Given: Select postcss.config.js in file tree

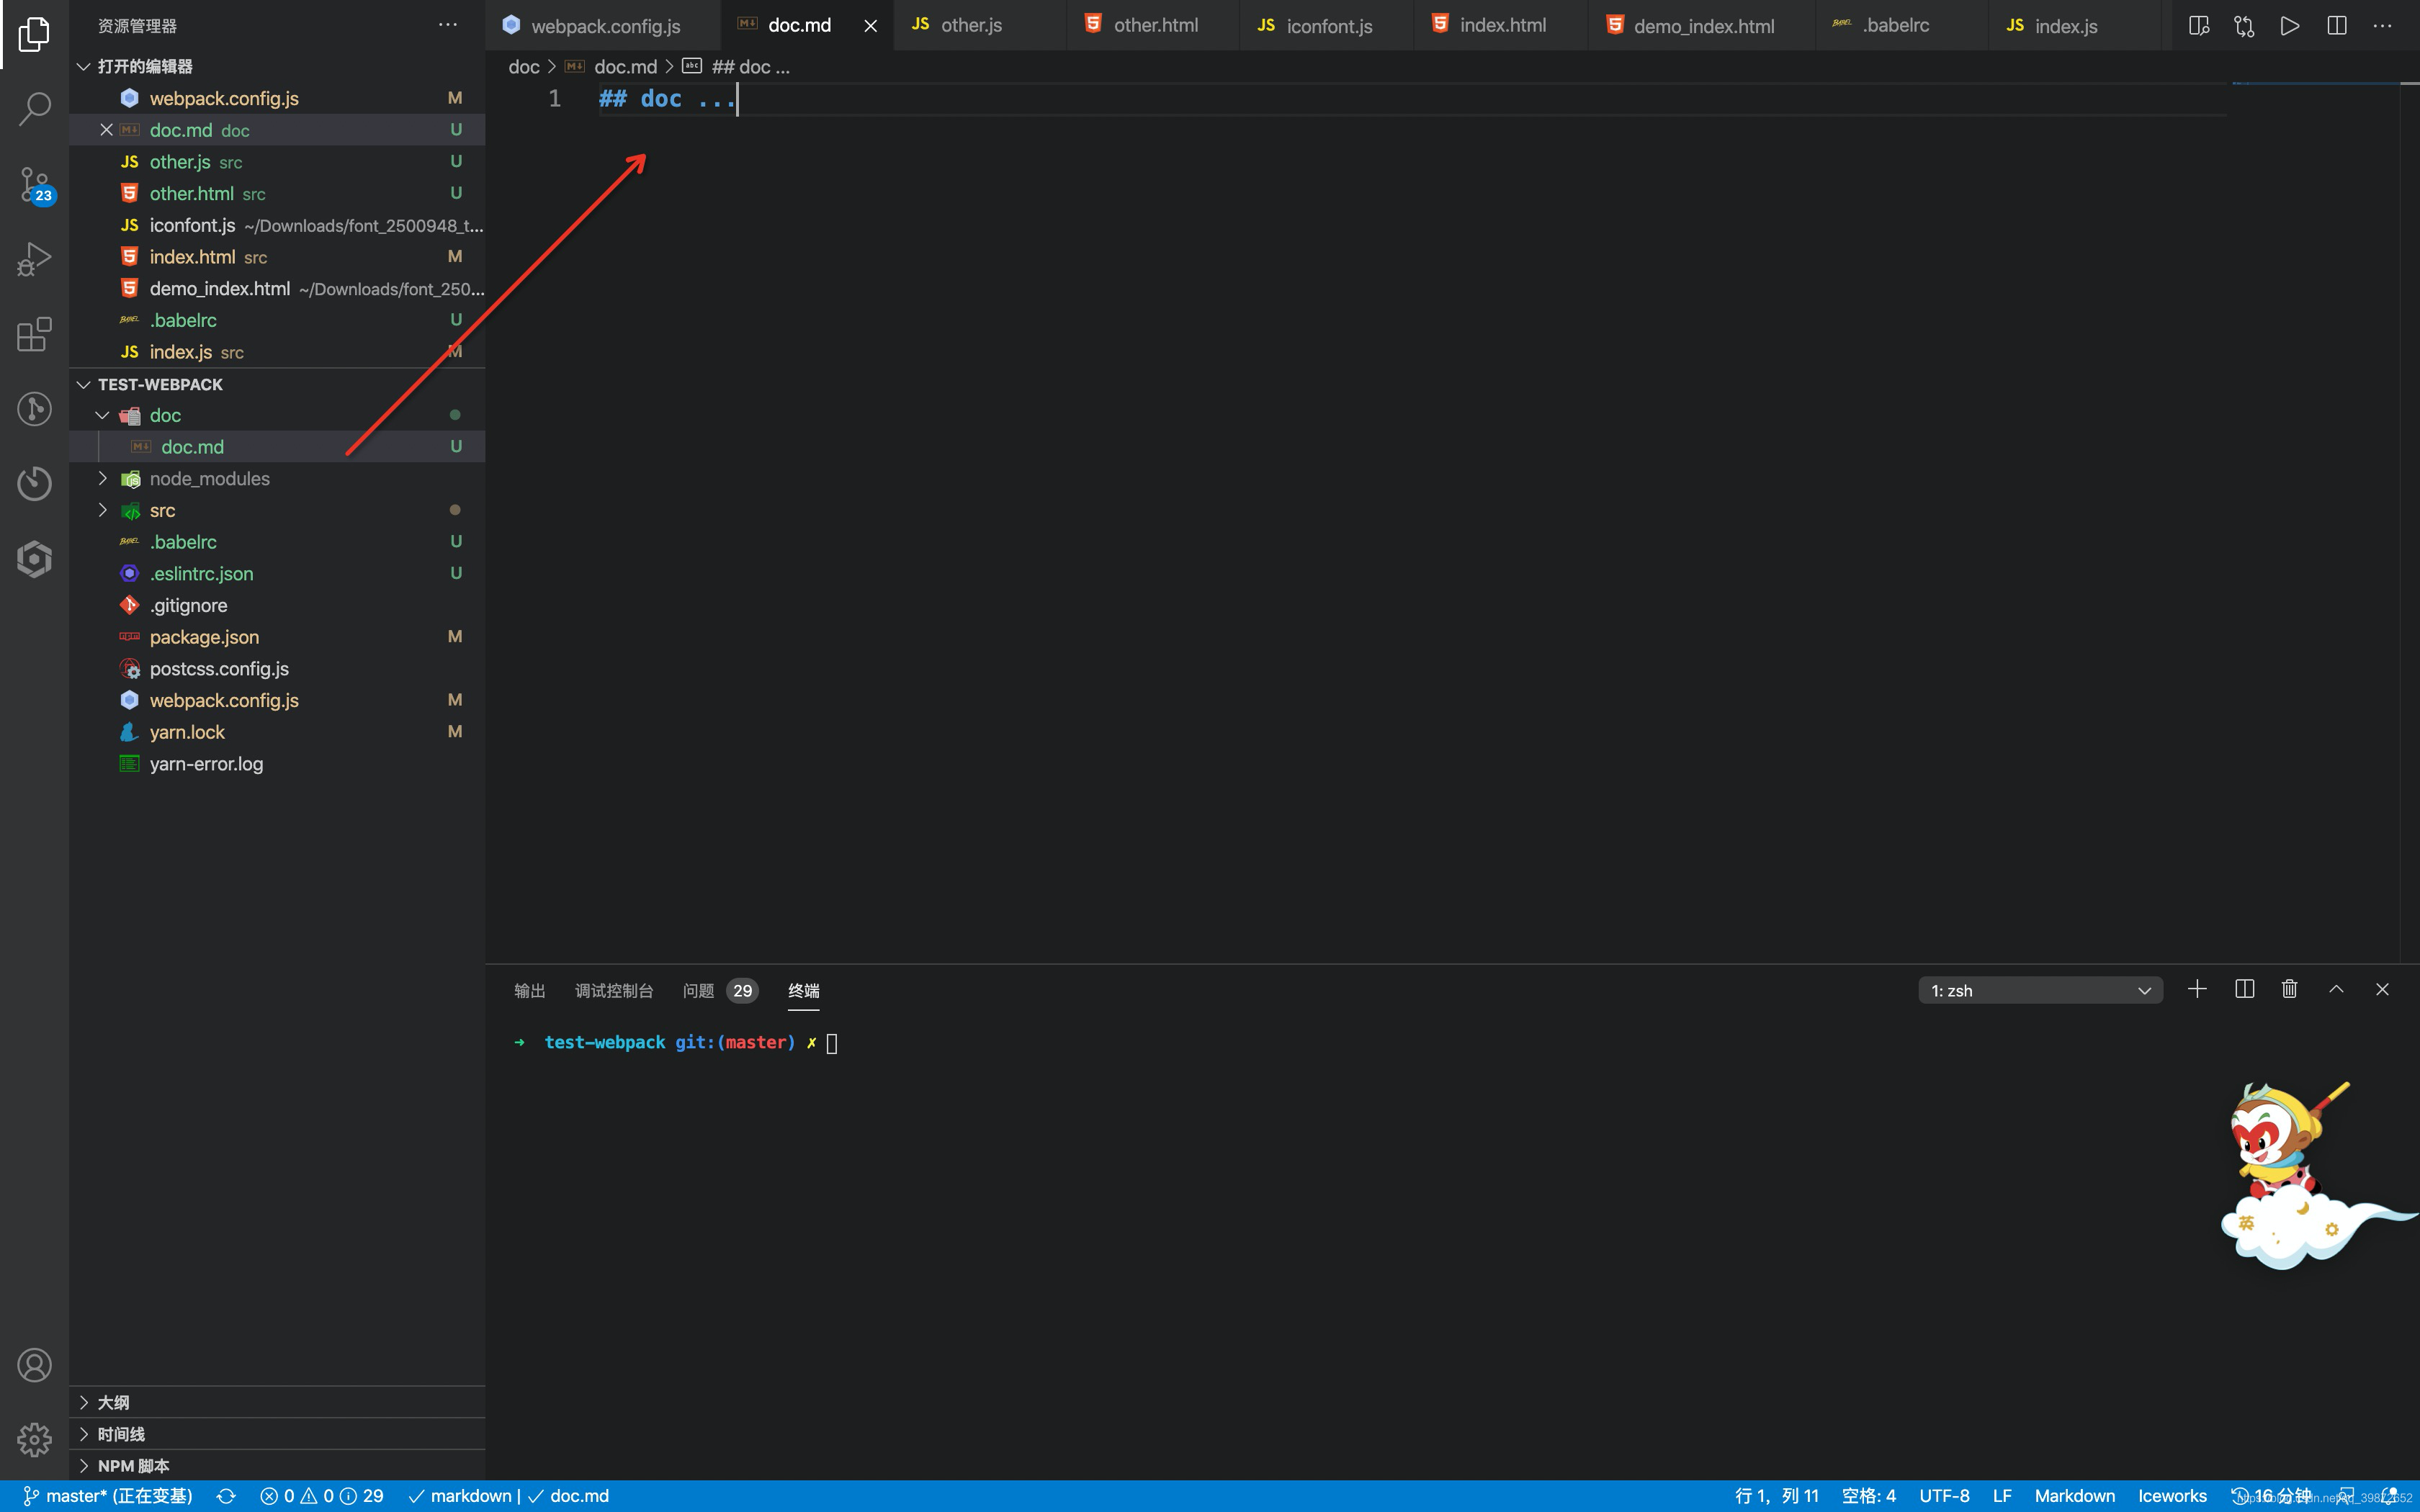Looking at the screenshot, I should [277, 669].
